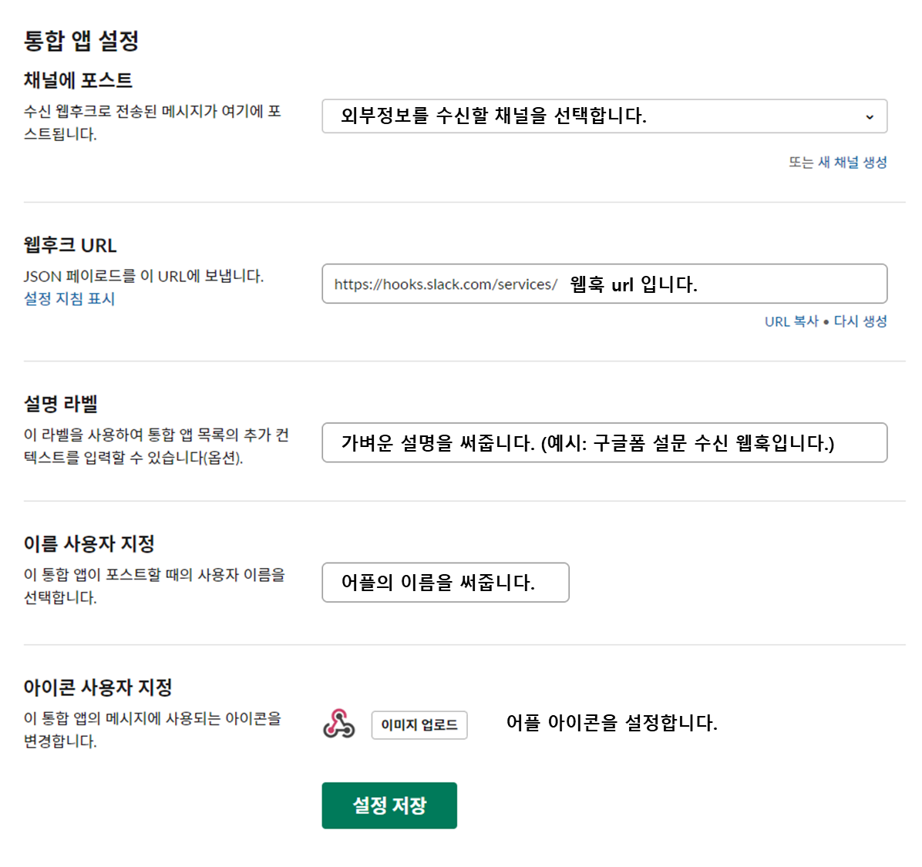
Task: Open 설정 지침 표시 instructions
Action: point(69,299)
